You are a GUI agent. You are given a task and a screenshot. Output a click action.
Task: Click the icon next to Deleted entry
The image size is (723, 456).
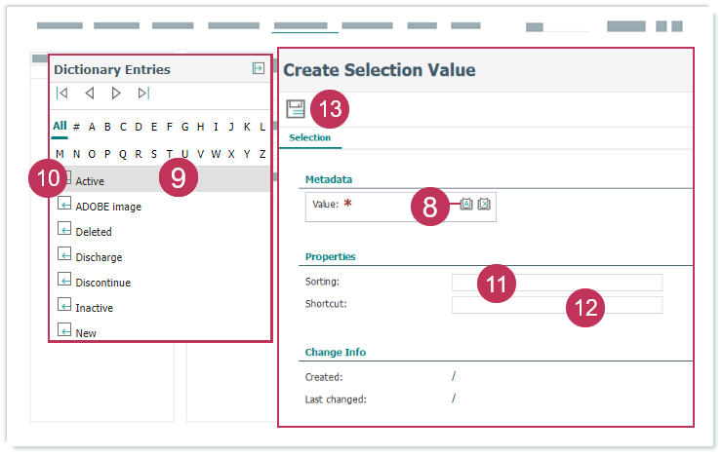(63, 230)
